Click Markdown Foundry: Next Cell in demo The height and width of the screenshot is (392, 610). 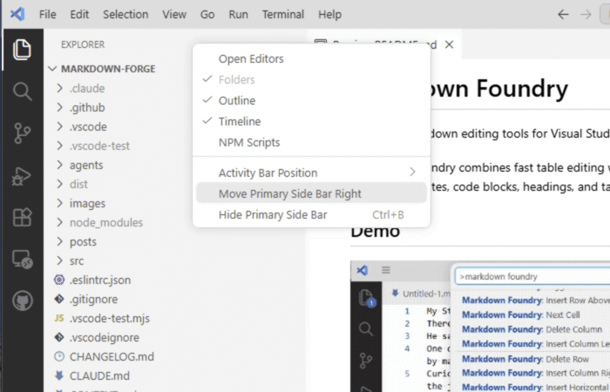pos(520,314)
